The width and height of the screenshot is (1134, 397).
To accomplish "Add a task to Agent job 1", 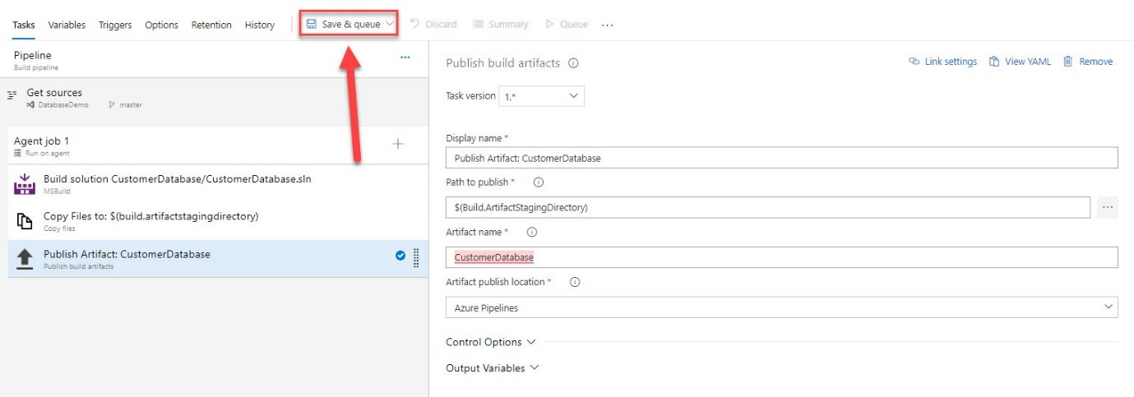I will 398,144.
